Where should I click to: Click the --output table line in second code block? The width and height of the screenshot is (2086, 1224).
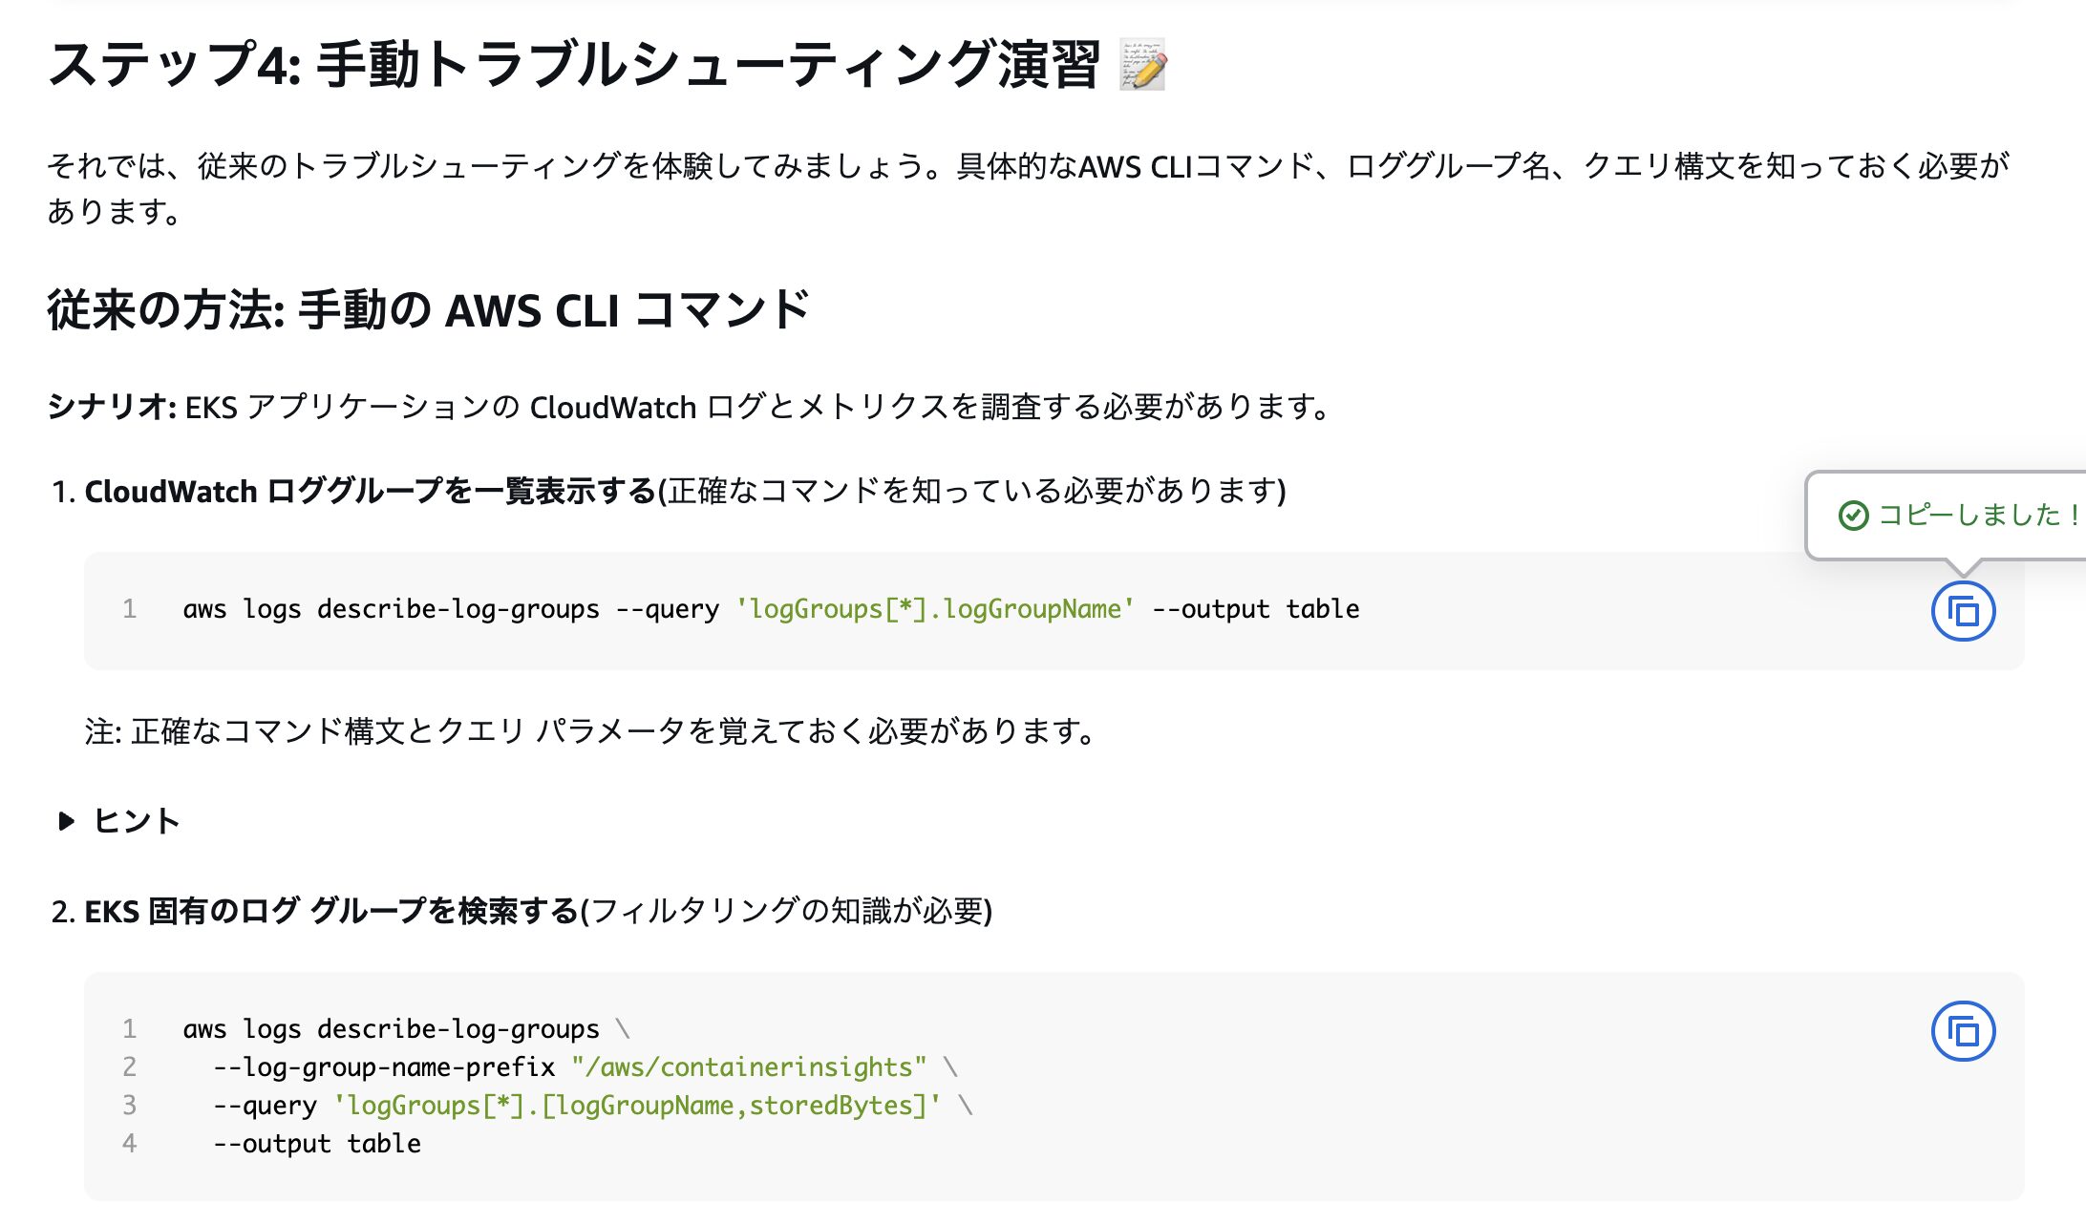[316, 1144]
